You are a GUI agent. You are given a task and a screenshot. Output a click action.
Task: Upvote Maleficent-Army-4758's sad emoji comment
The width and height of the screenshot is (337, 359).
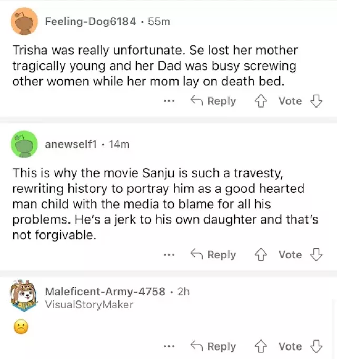261,346
